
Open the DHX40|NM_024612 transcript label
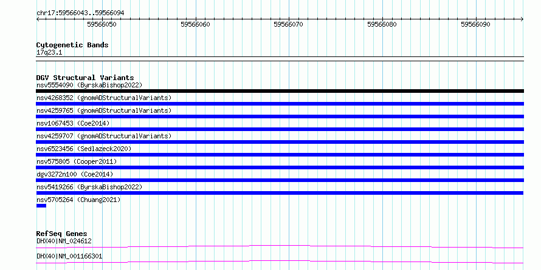[x=64, y=241]
